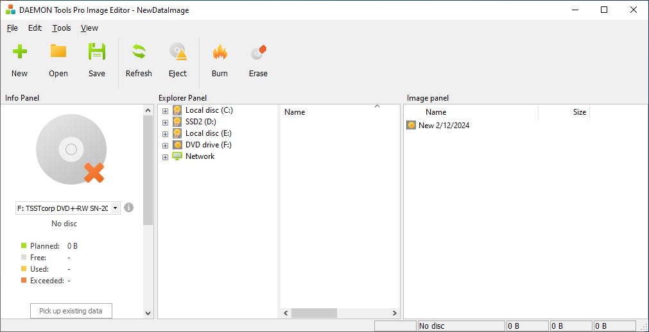Expand the Local disc (E:) tree node
This screenshot has height=332, width=649.
(x=165, y=135)
